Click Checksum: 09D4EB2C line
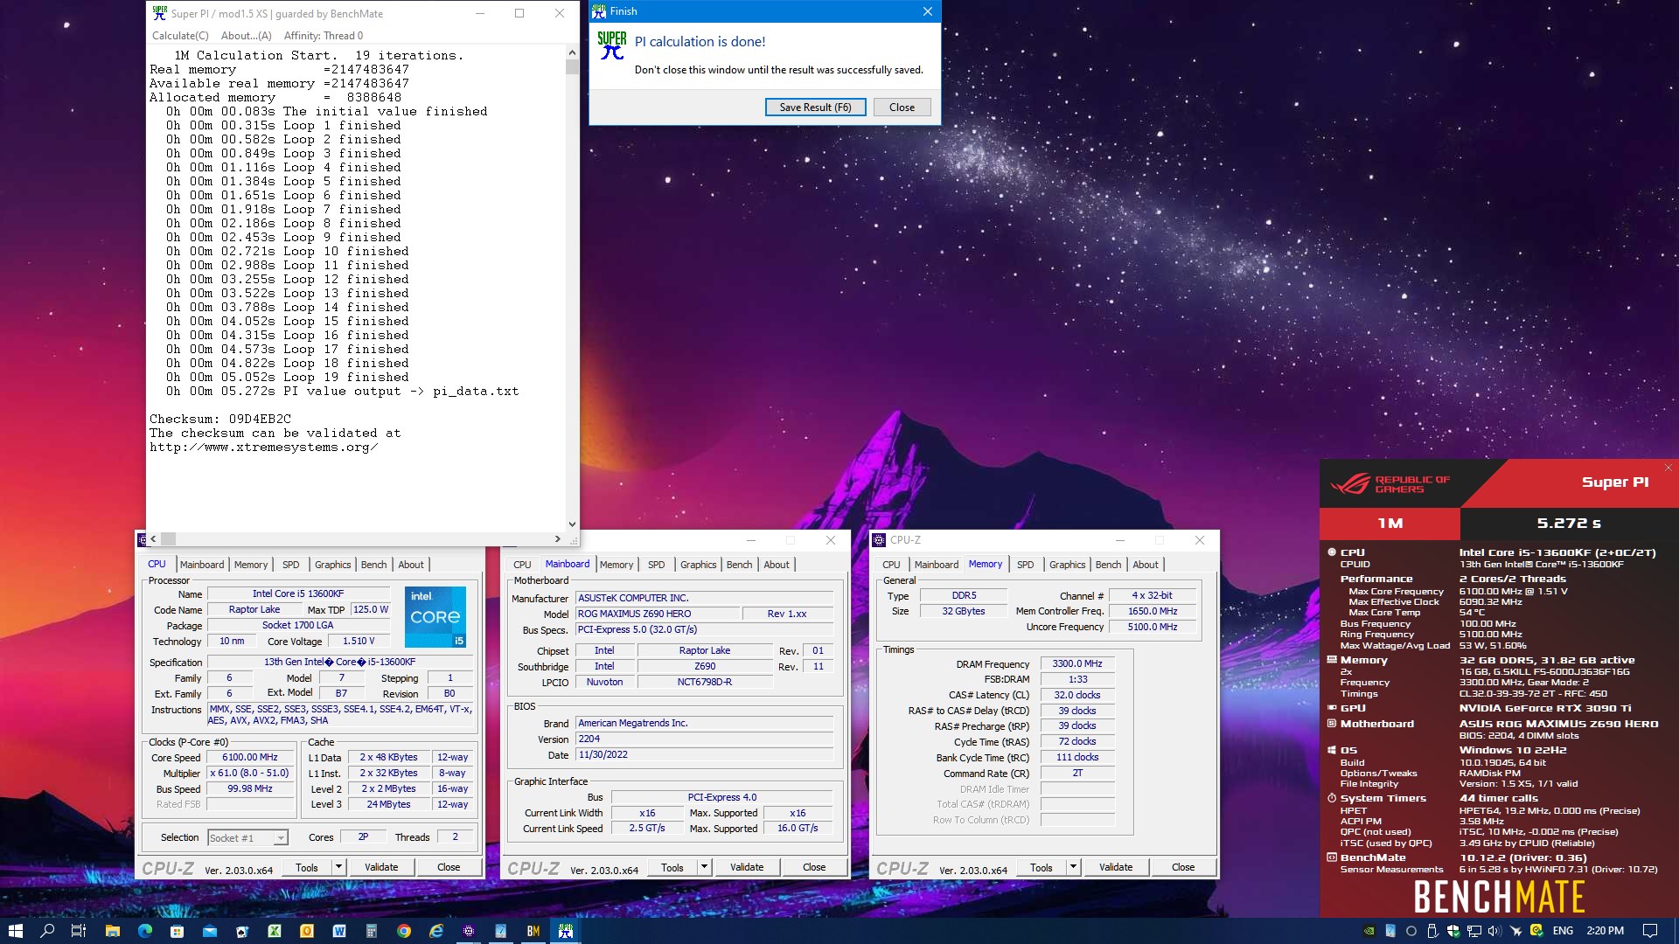The width and height of the screenshot is (1679, 944). click(220, 420)
